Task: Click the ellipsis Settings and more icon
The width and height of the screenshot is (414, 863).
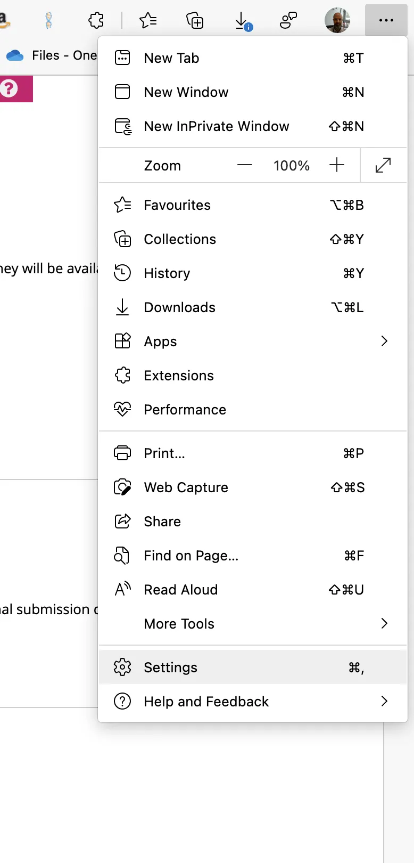Action: coord(385,20)
